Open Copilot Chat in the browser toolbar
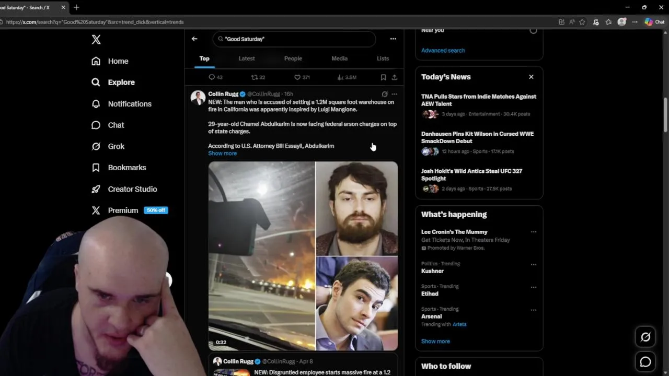The width and height of the screenshot is (669, 376). coord(654,22)
